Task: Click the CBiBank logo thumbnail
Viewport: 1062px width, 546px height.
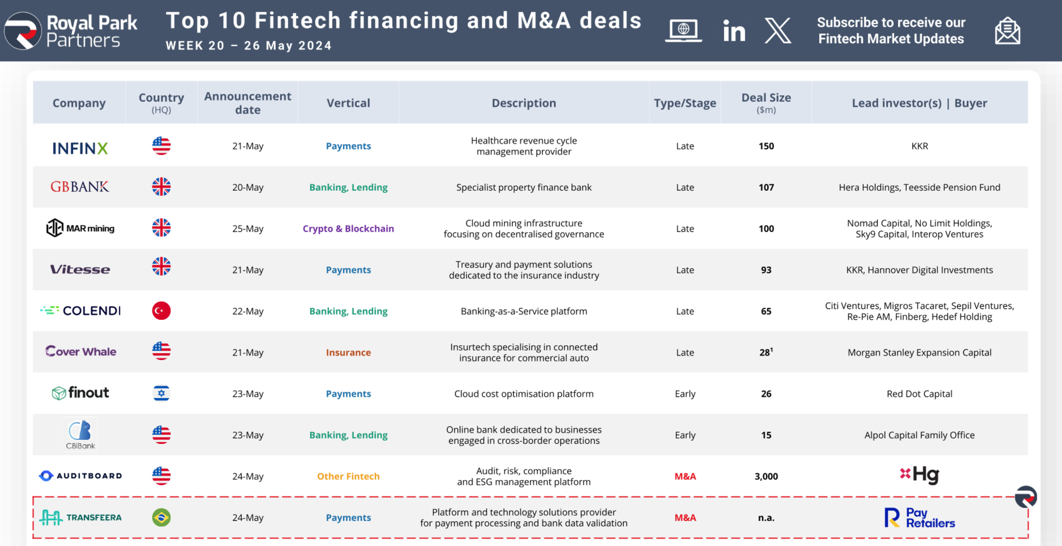Action: click(80, 434)
